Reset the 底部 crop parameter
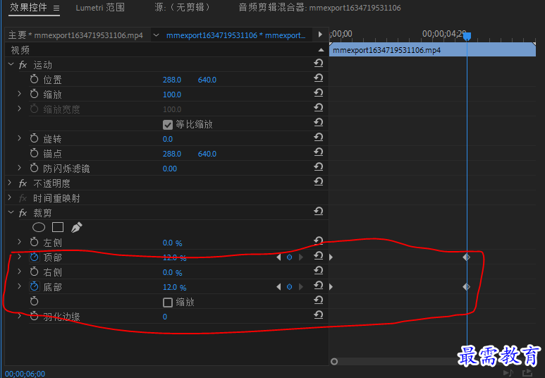 pos(319,286)
